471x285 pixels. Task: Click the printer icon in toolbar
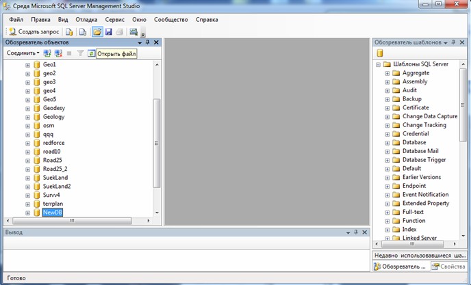pos(119,31)
